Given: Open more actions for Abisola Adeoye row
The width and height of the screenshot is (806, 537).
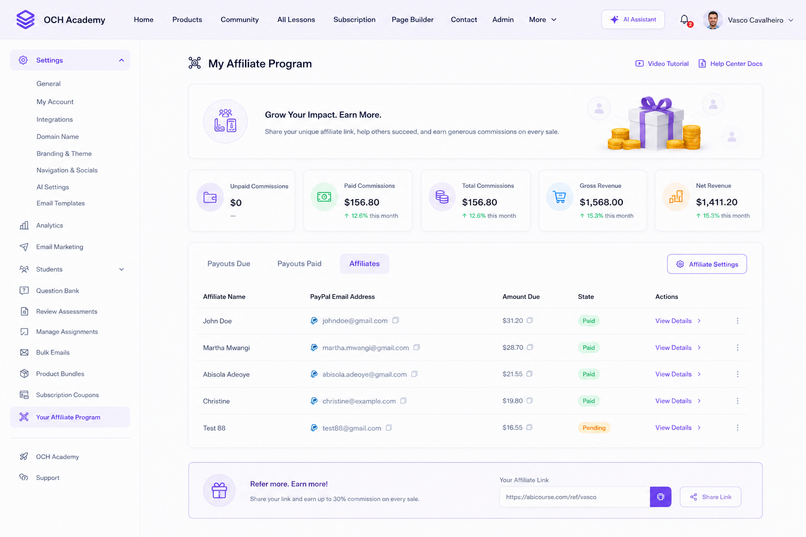Looking at the screenshot, I should point(737,374).
